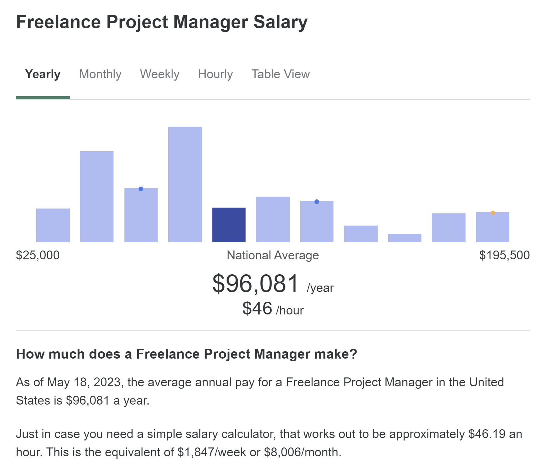Click the blue dot on the third bar
The image size is (541, 463).
click(141, 189)
